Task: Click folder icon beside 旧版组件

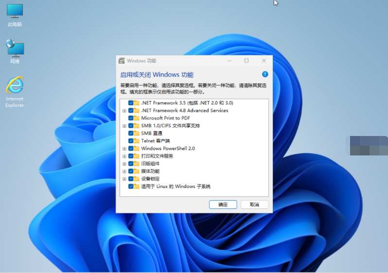Action: (x=136, y=164)
